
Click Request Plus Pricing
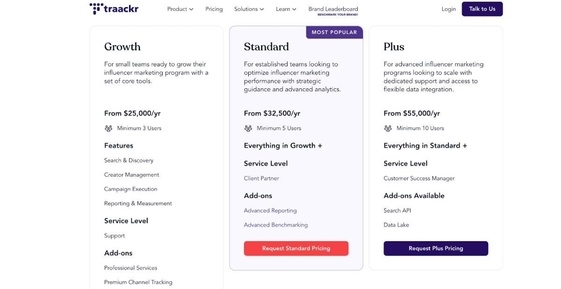pos(436,248)
